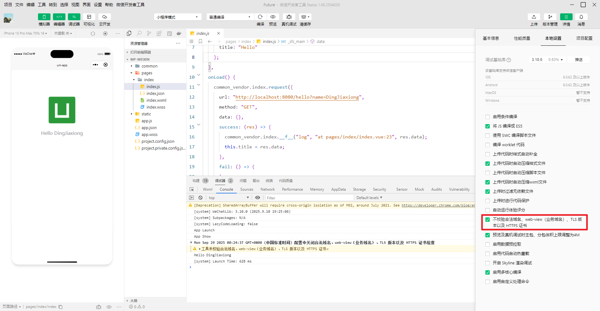
Task: Click the Details (详情) button
Action: [x=566, y=17]
